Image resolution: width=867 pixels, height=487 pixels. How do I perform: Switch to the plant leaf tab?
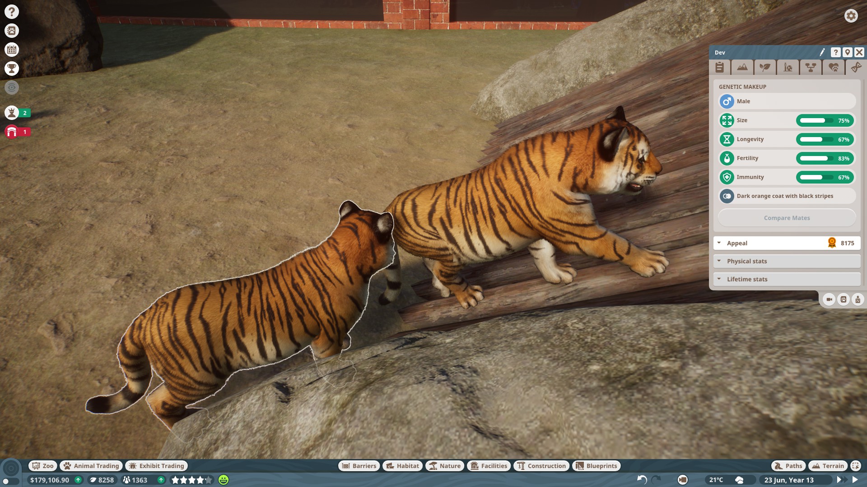(x=765, y=67)
